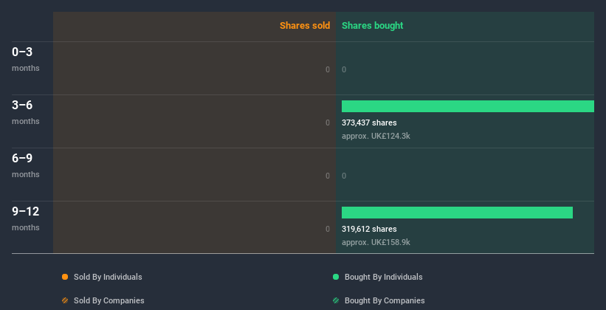The image size is (606, 310).
Task: Click the 373,437 shares value
Action: 369,123
